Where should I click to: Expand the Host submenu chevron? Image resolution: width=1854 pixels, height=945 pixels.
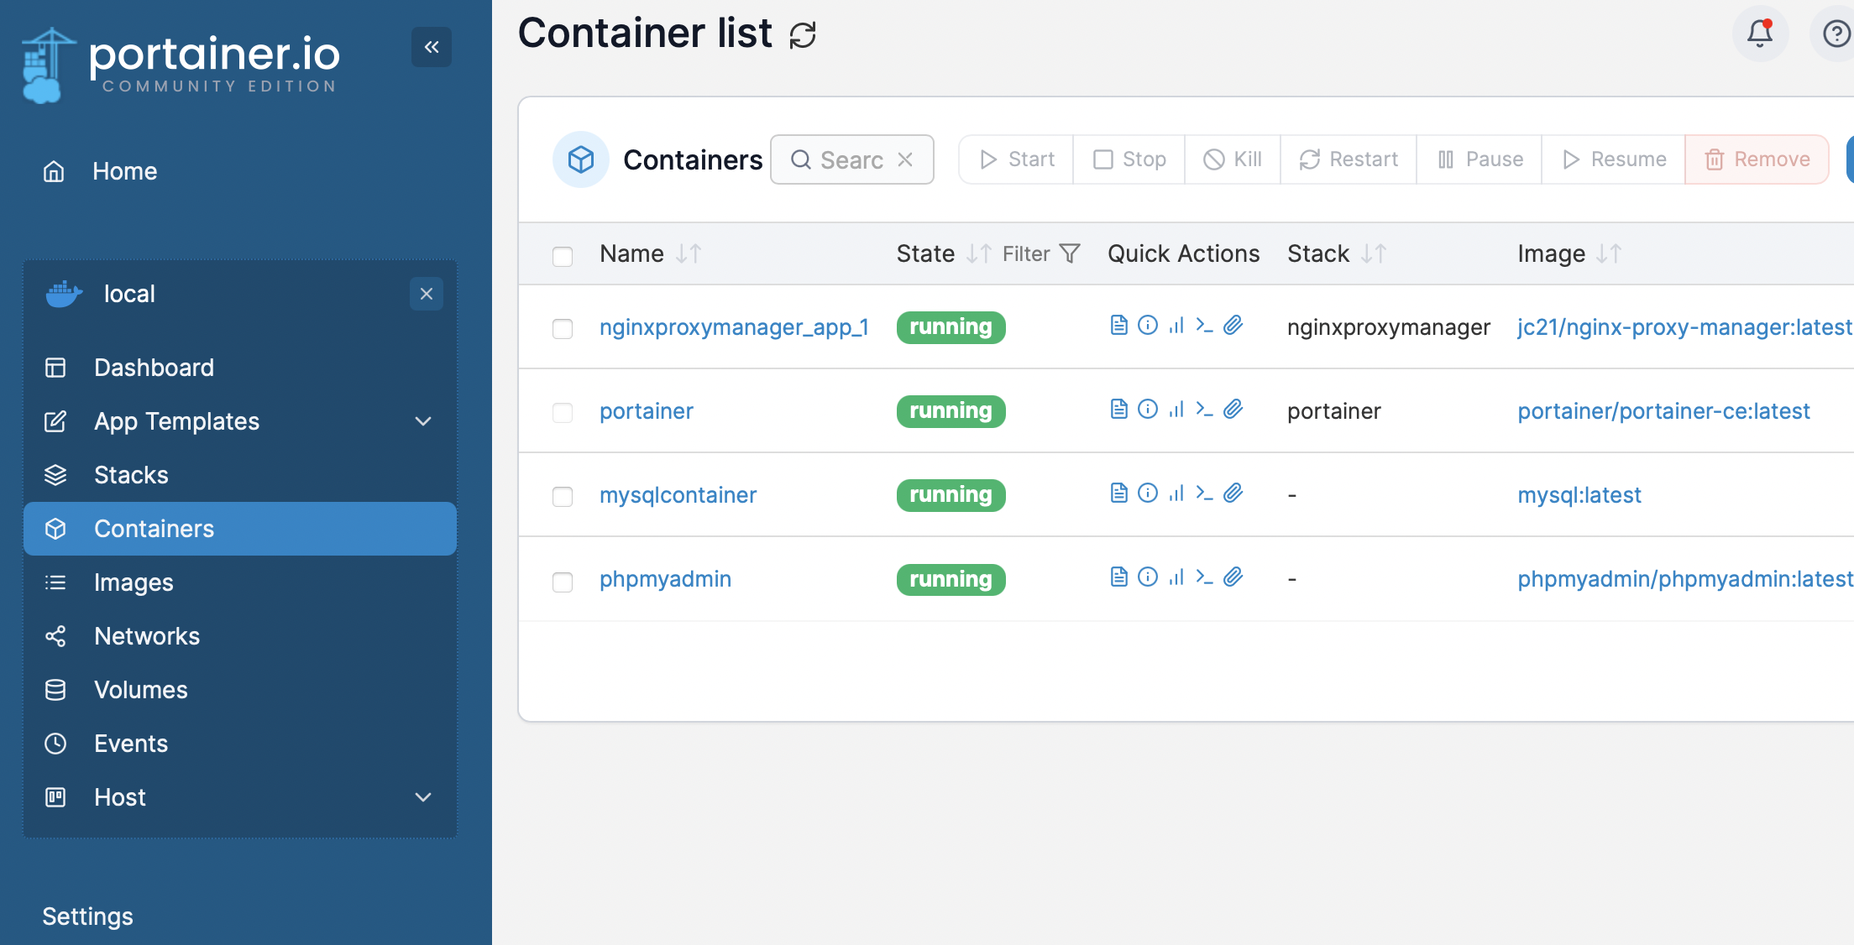tap(423, 797)
